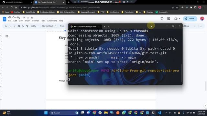
Task: Open the search menus magnifier icon
Action: pos(6,26)
